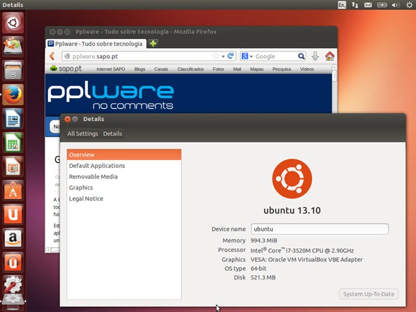Image resolution: width=416 pixels, height=312 pixels.
Task: Open Mail link in sapo toolbar
Action: click(237, 69)
